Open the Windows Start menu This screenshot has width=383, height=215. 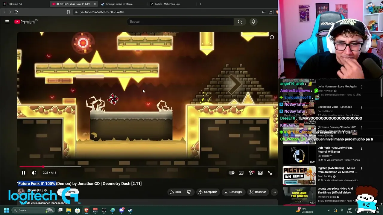pyautogui.click(x=6, y=210)
